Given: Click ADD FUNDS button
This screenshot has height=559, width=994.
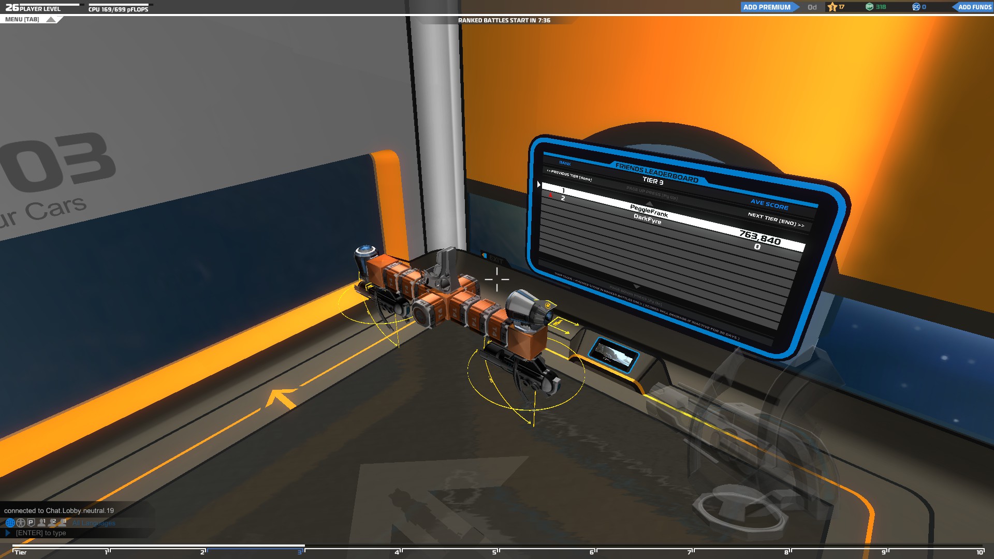Looking at the screenshot, I should pyautogui.click(x=974, y=7).
